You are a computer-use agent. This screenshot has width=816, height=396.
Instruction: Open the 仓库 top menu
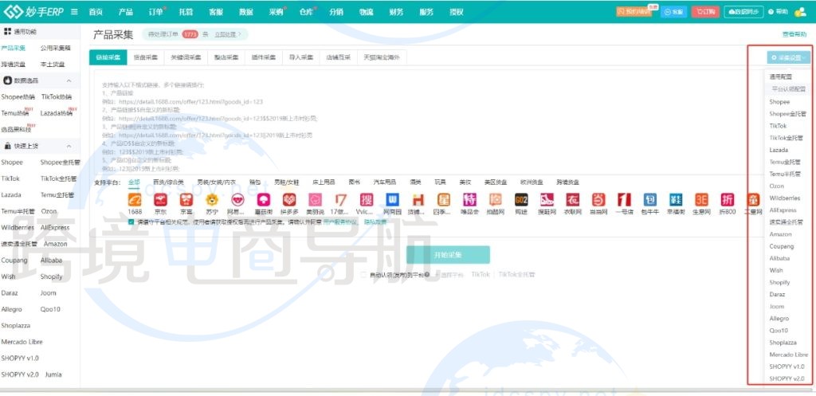pos(307,11)
